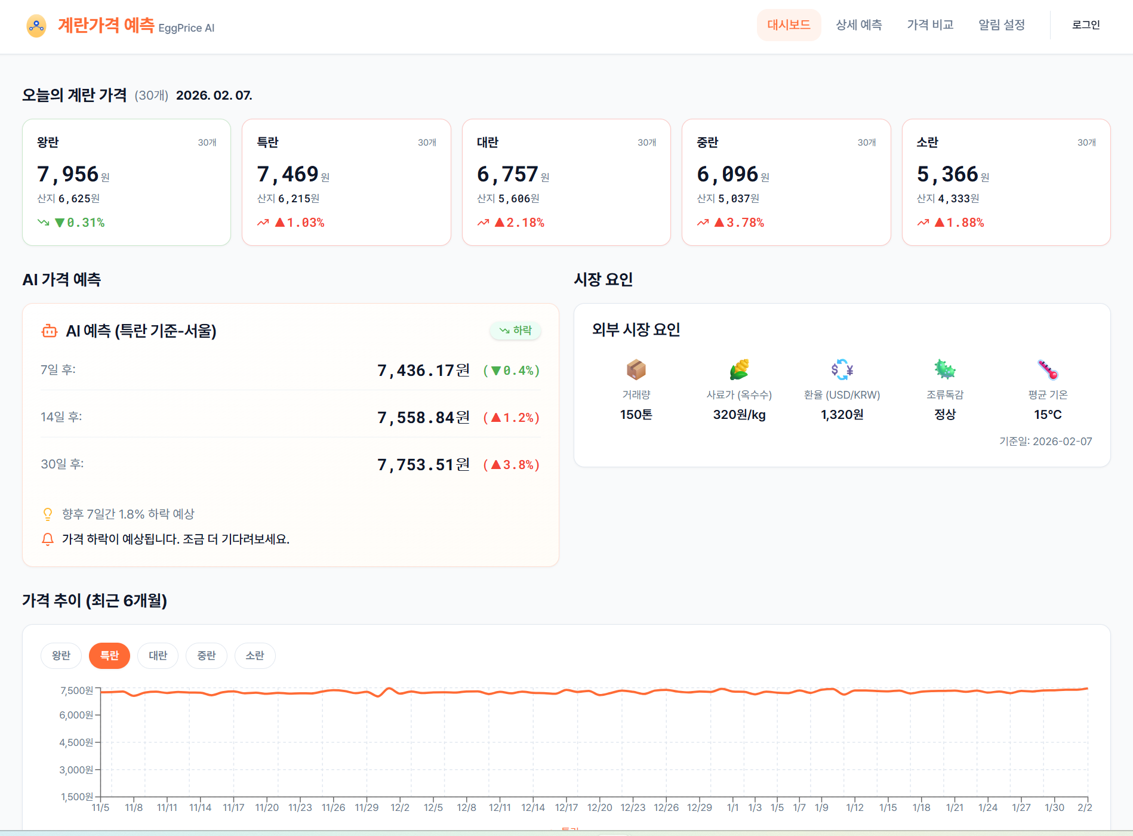1133x836 pixels.
Task: Open 알림 설정 in the navigation
Action: pos(1002,25)
